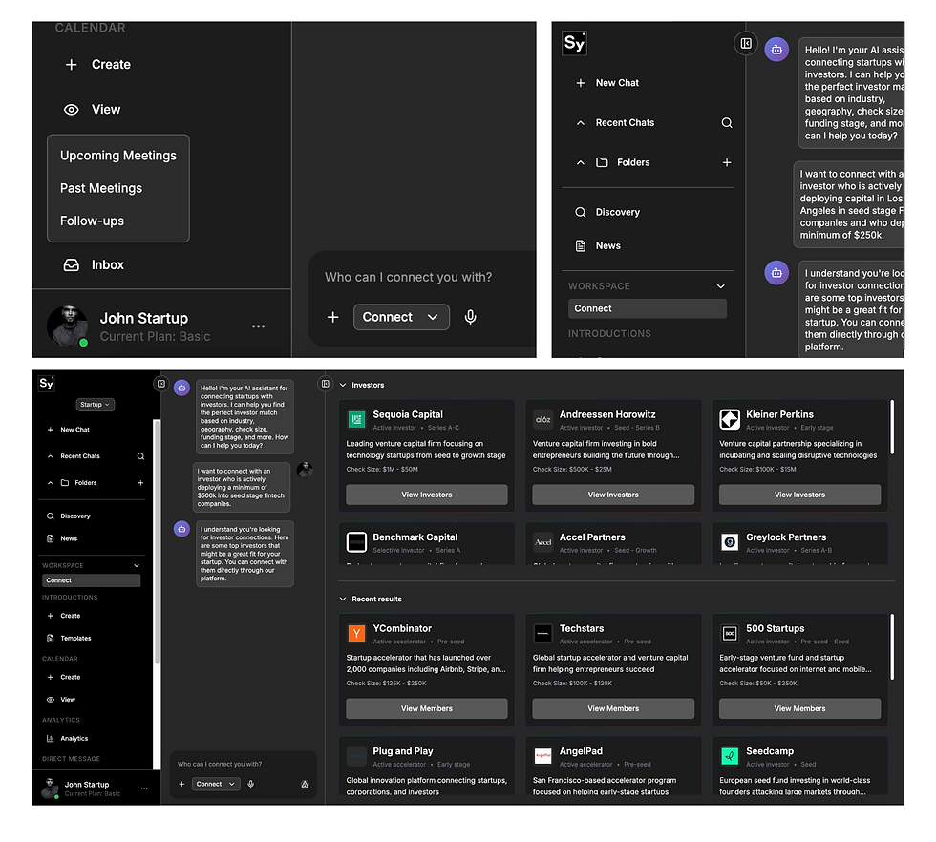Click View Members on the Techstars card
Viewport: 936px width, 842px height.
click(x=613, y=709)
